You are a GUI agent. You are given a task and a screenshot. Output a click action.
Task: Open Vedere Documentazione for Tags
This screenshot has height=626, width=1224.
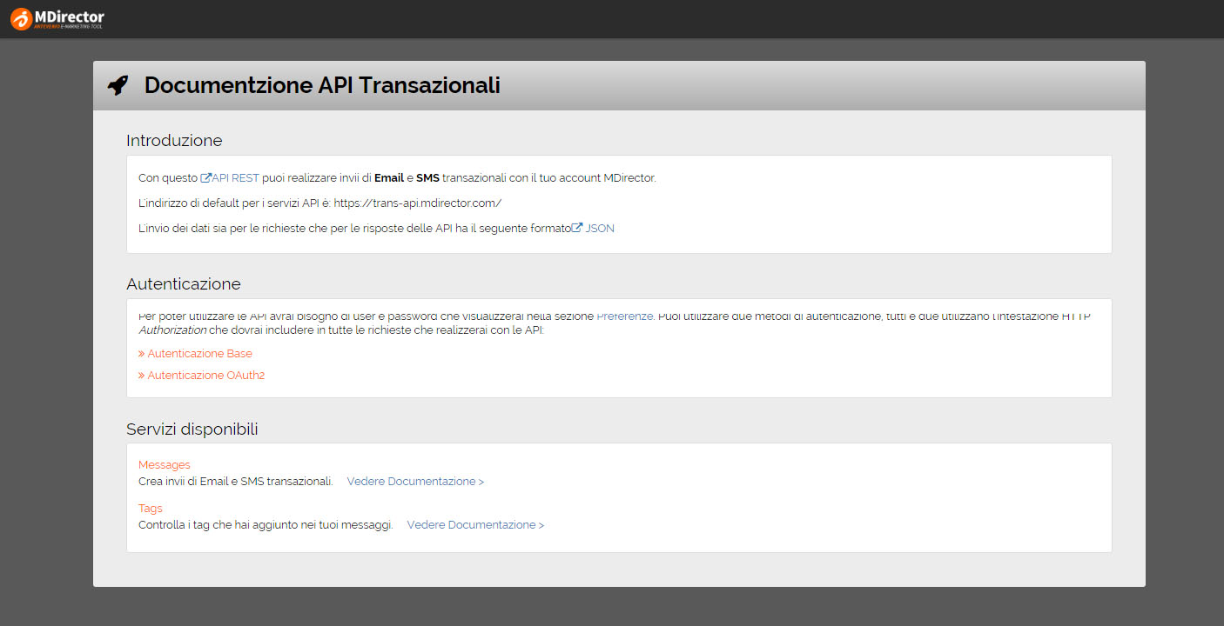point(475,525)
